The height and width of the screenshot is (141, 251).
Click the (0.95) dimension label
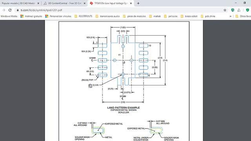155,67
